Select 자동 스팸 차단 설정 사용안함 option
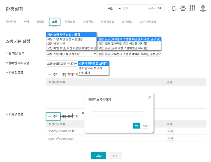211x162 pixels. [x=71, y=39]
